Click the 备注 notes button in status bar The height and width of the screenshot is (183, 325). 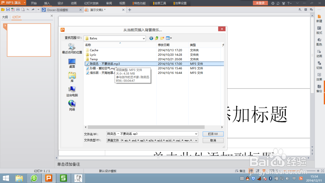point(240,171)
